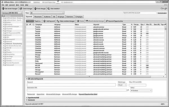The image size is (169, 107).
Task: Click the Get recent changes download icon
Action: click(x=3, y=8)
